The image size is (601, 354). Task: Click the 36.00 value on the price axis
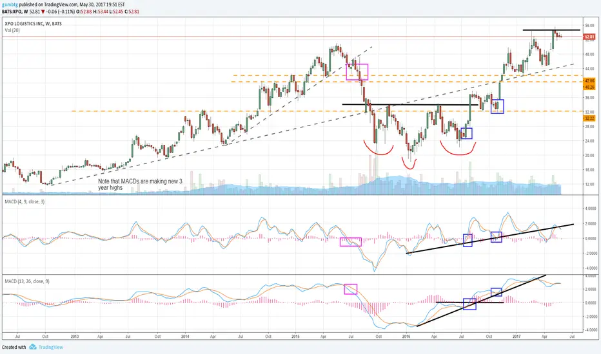[589, 98]
